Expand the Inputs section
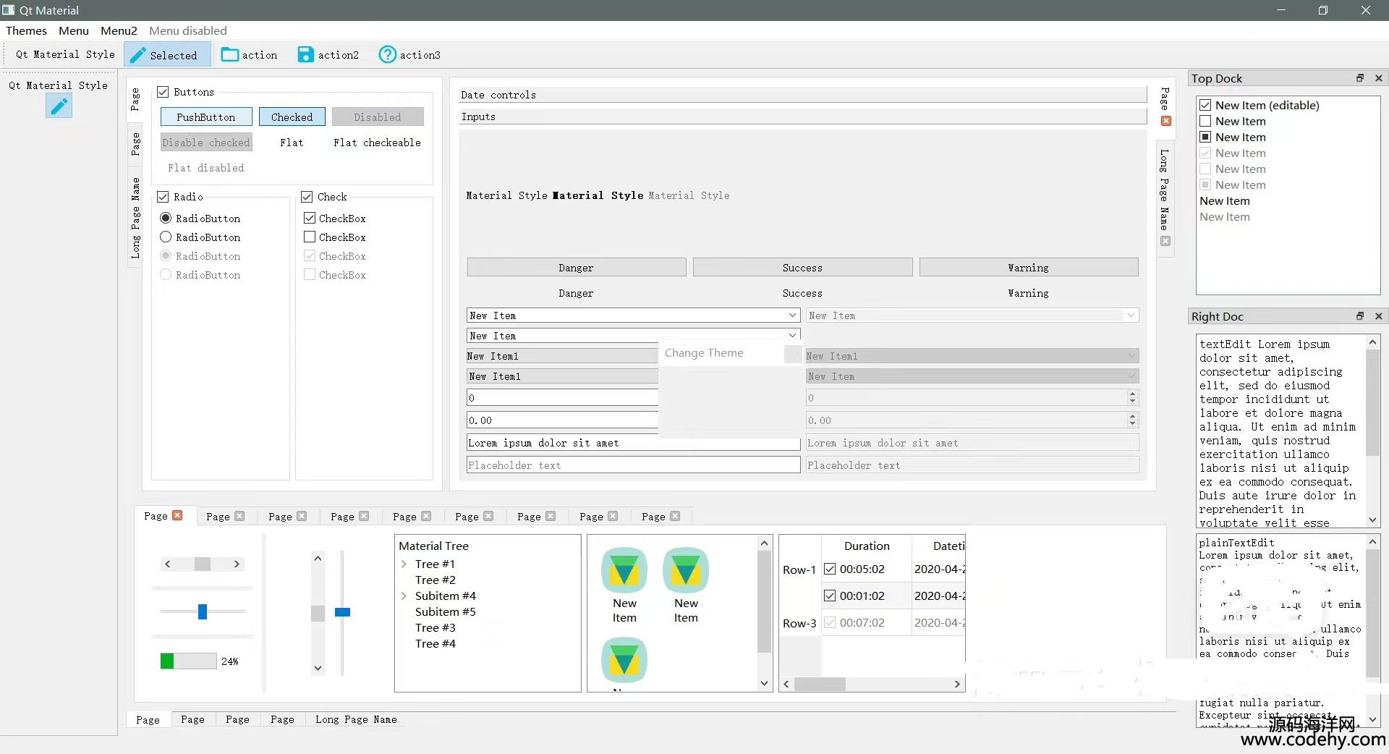 click(x=803, y=117)
